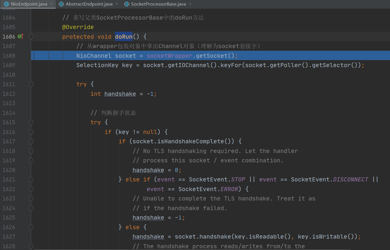Click the AbstractEndpoint.java tab's class file icon
Viewport: 390px width, 250px height.
pos(61,4)
